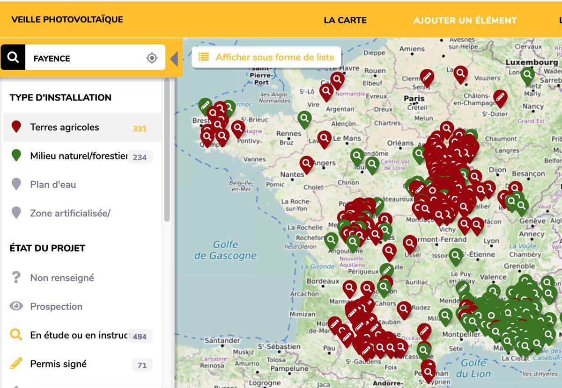This screenshot has height=388, width=562.
Task: Click the red marker near Rodez
Action: click(404, 310)
